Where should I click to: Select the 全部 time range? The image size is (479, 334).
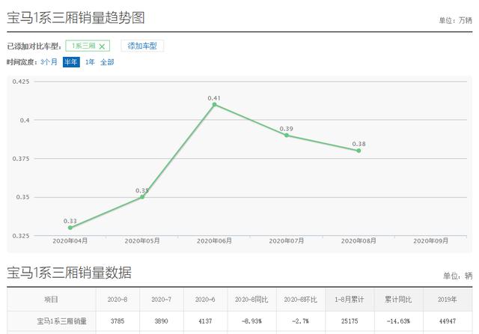(x=107, y=62)
